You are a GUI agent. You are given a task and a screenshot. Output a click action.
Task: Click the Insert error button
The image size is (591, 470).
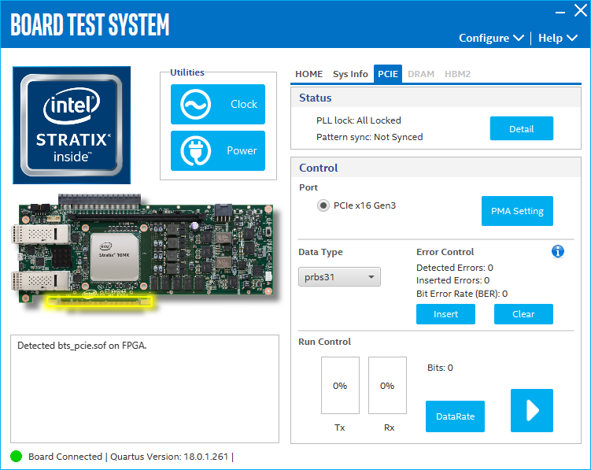(445, 314)
